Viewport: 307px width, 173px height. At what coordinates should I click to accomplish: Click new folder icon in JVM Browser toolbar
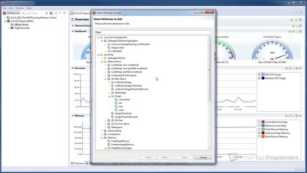(x=56, y=13)
